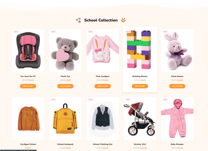
Task: Add Pink Cardigan to cart
Action: coord(102,86)
